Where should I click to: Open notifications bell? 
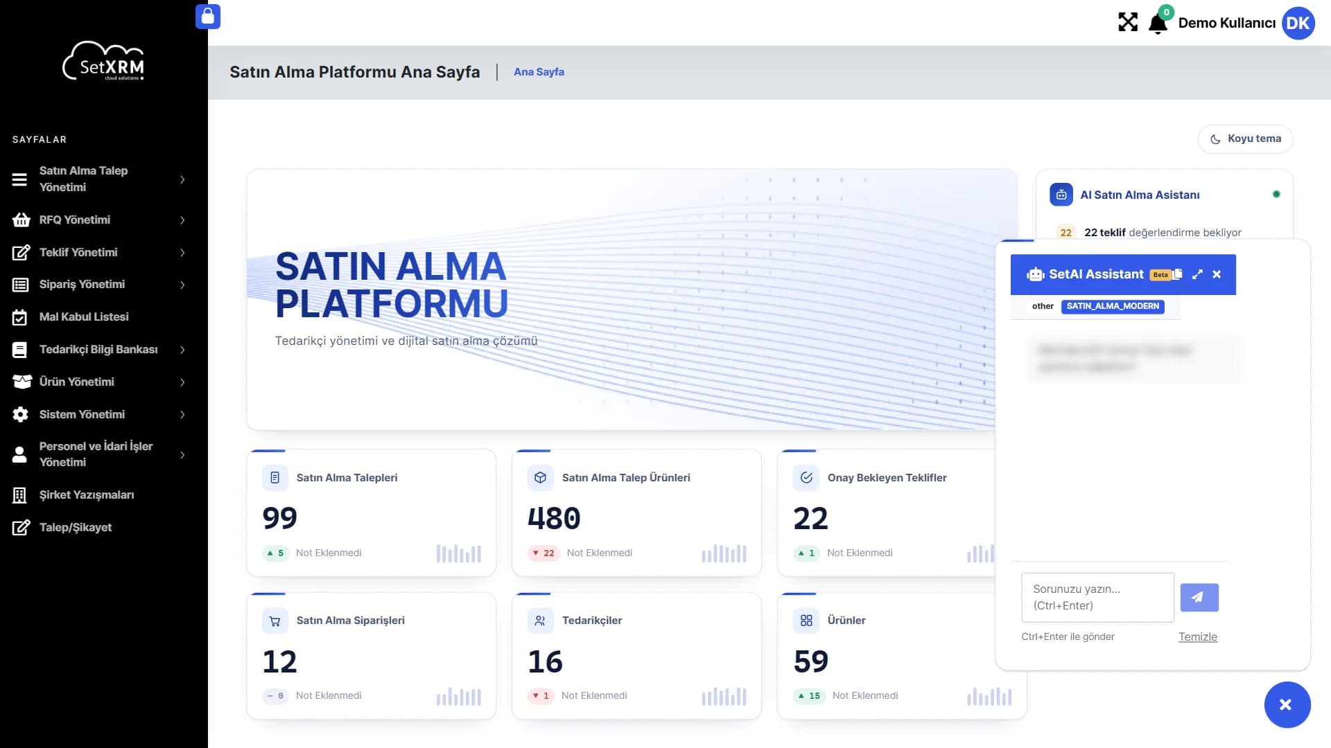click(1158, 24)
